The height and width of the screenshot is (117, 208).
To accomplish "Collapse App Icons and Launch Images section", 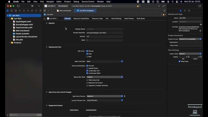I will [x=46, y=92].
